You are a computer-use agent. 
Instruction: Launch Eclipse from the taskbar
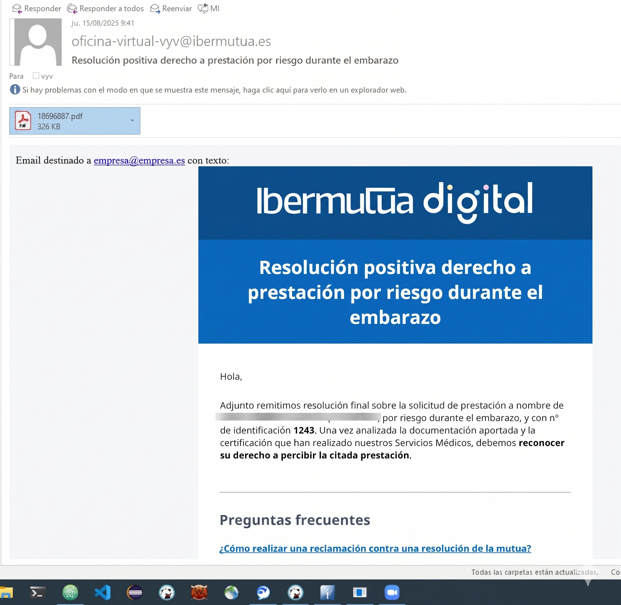135,593
